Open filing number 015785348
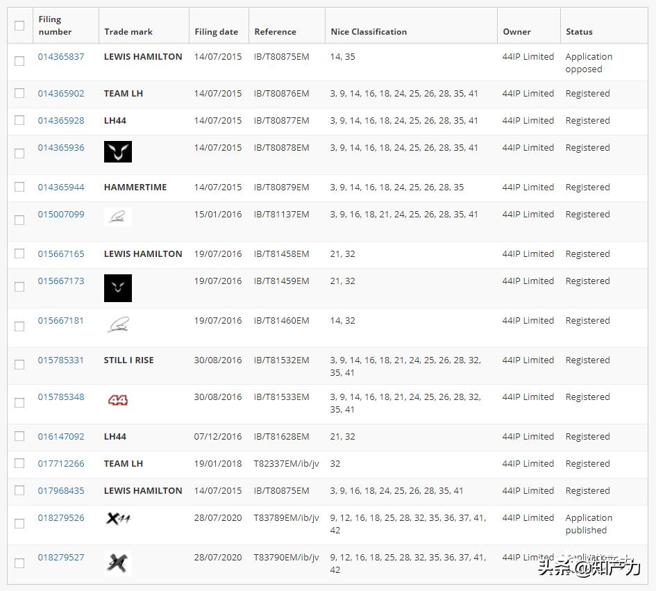This screenshot has height=591, width=656. pos(61,397)
